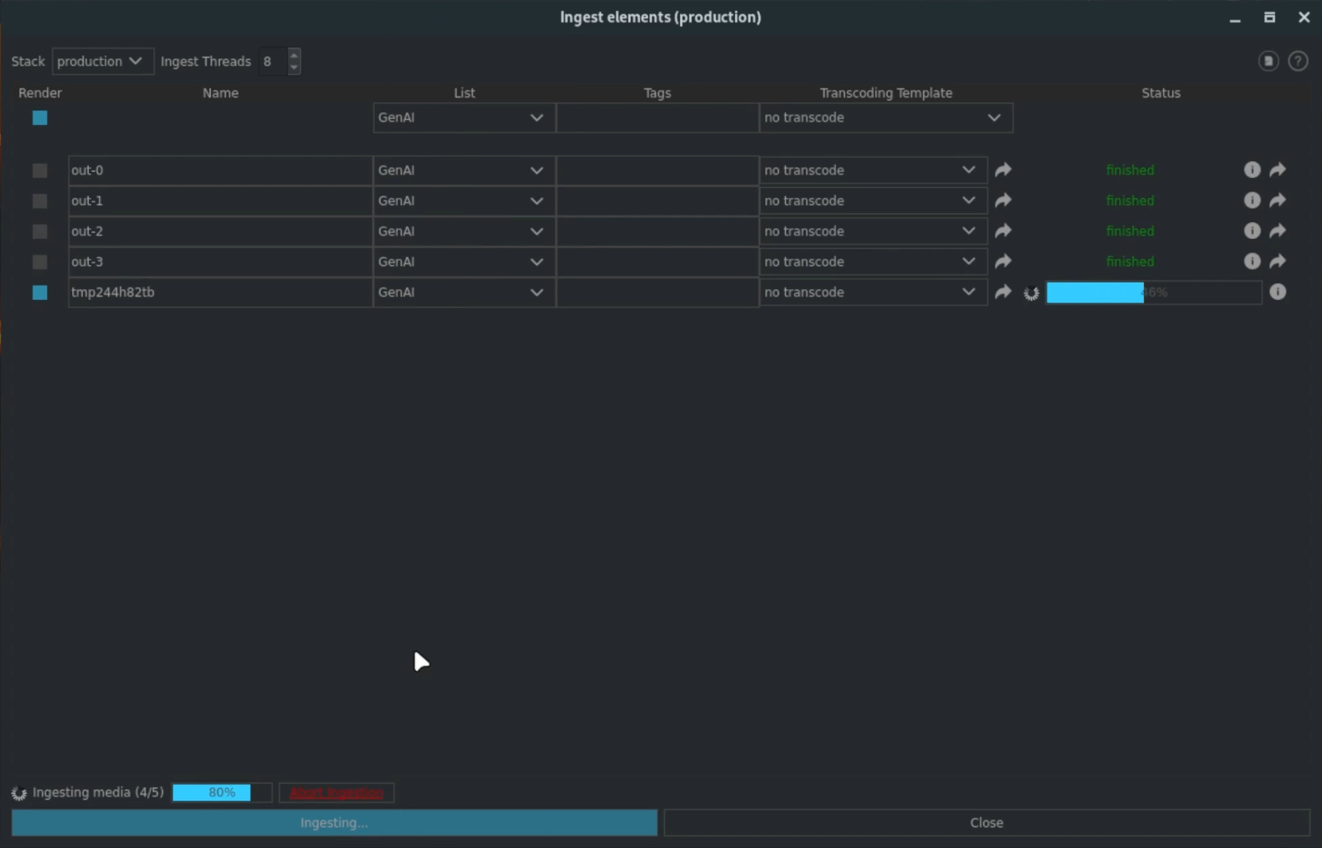Click the info icon for out-3 row
This screenshot has height=848, width=1322.
click(1251, 262)
